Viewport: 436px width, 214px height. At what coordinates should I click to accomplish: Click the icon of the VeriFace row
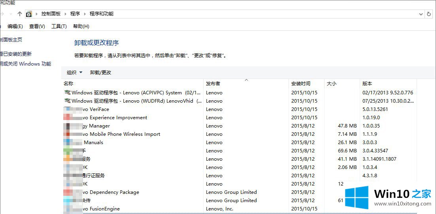tap(67, 109)
